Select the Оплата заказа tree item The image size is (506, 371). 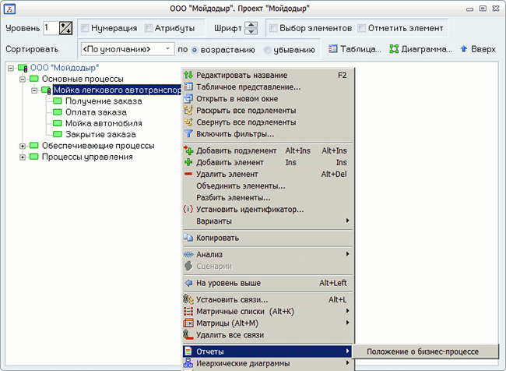(x=96, y=112)
